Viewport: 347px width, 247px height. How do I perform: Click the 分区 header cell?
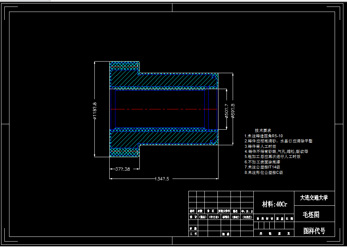[211, 211]
